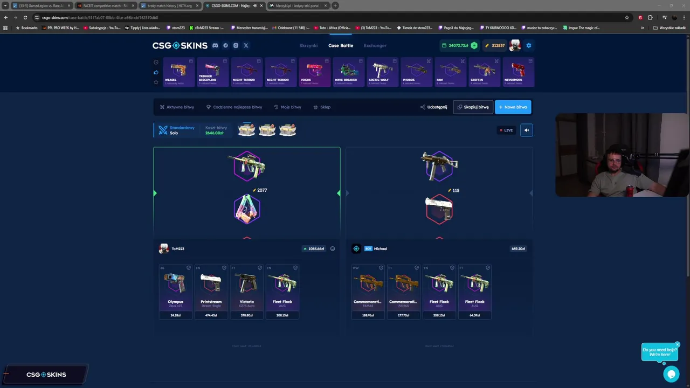
Task: Switch to the HLTV.org browser tab
Action: coord(170,5)
